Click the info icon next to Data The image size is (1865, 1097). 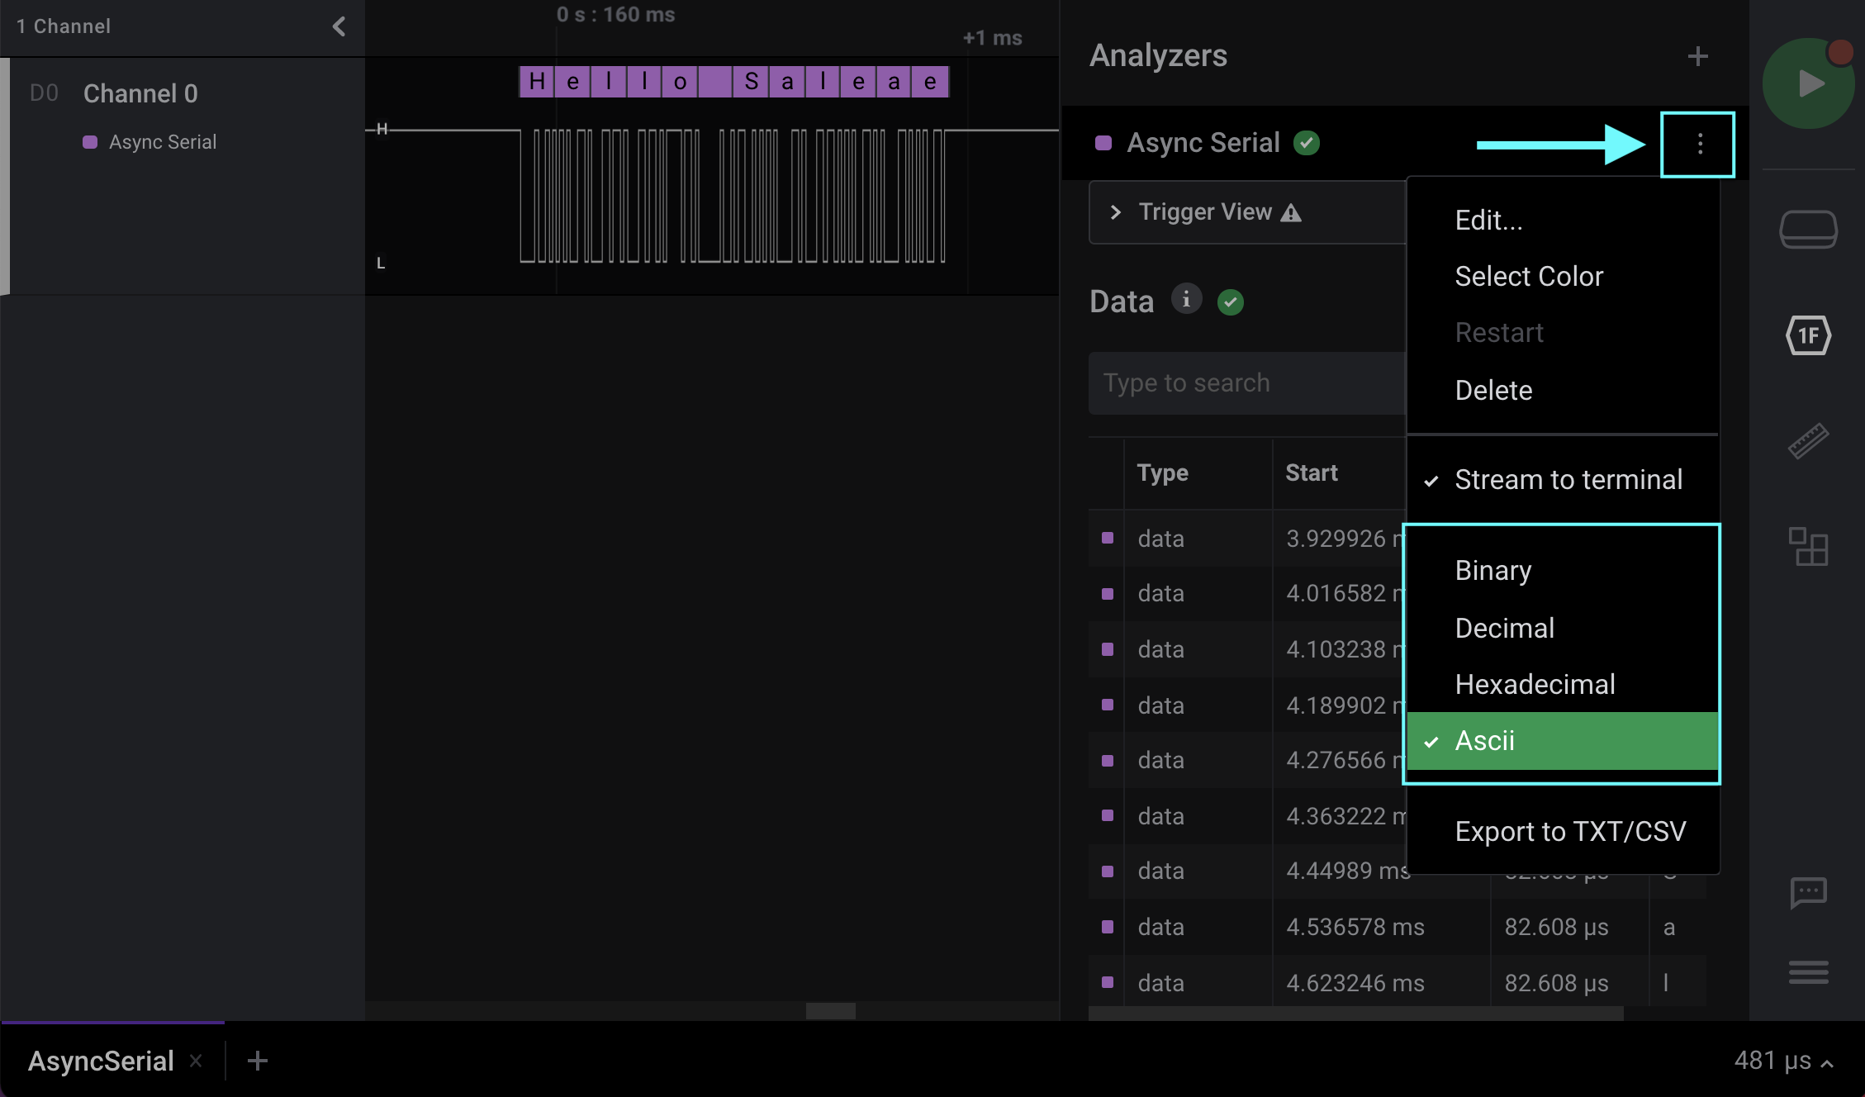(x=1187, y=300)
